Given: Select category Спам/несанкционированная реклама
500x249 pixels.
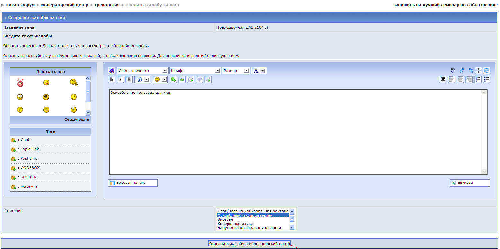Looking at the screenshot, I should (253, 211).
